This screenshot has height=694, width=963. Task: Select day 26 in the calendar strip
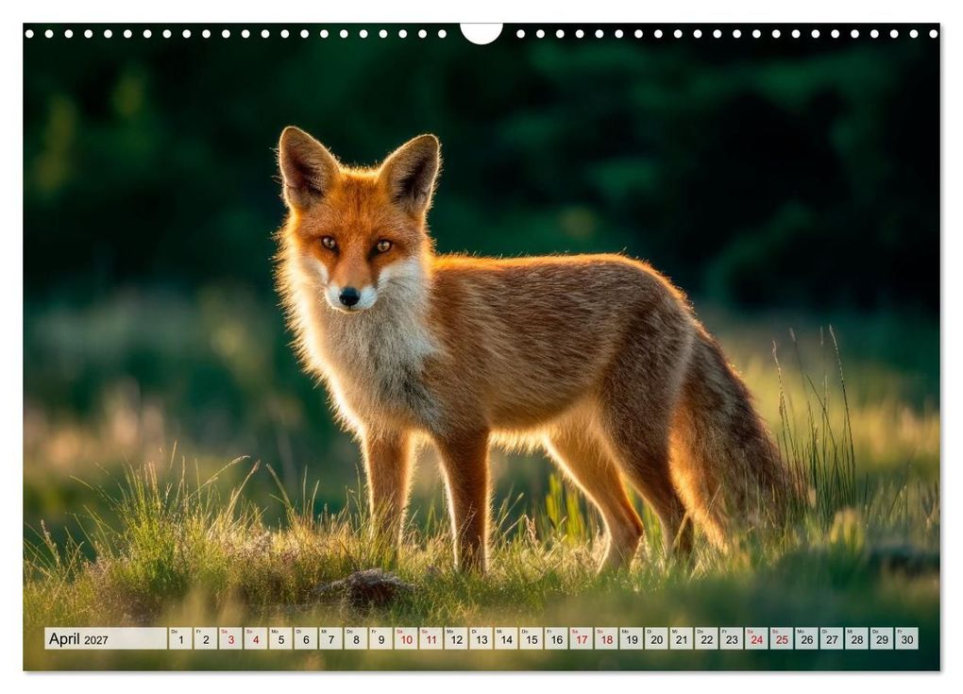[x=807, y=638]
